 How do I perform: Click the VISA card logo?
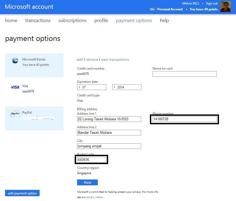click(x=15, y=87)
